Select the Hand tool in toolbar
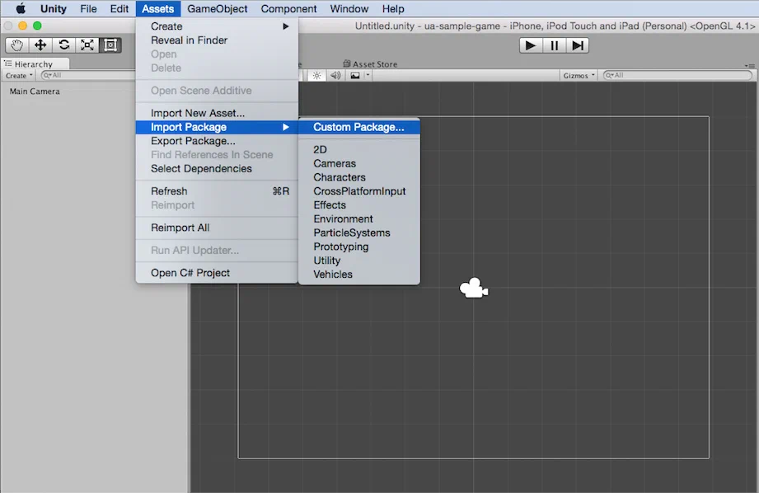The image size is (759, 493). 17,45
